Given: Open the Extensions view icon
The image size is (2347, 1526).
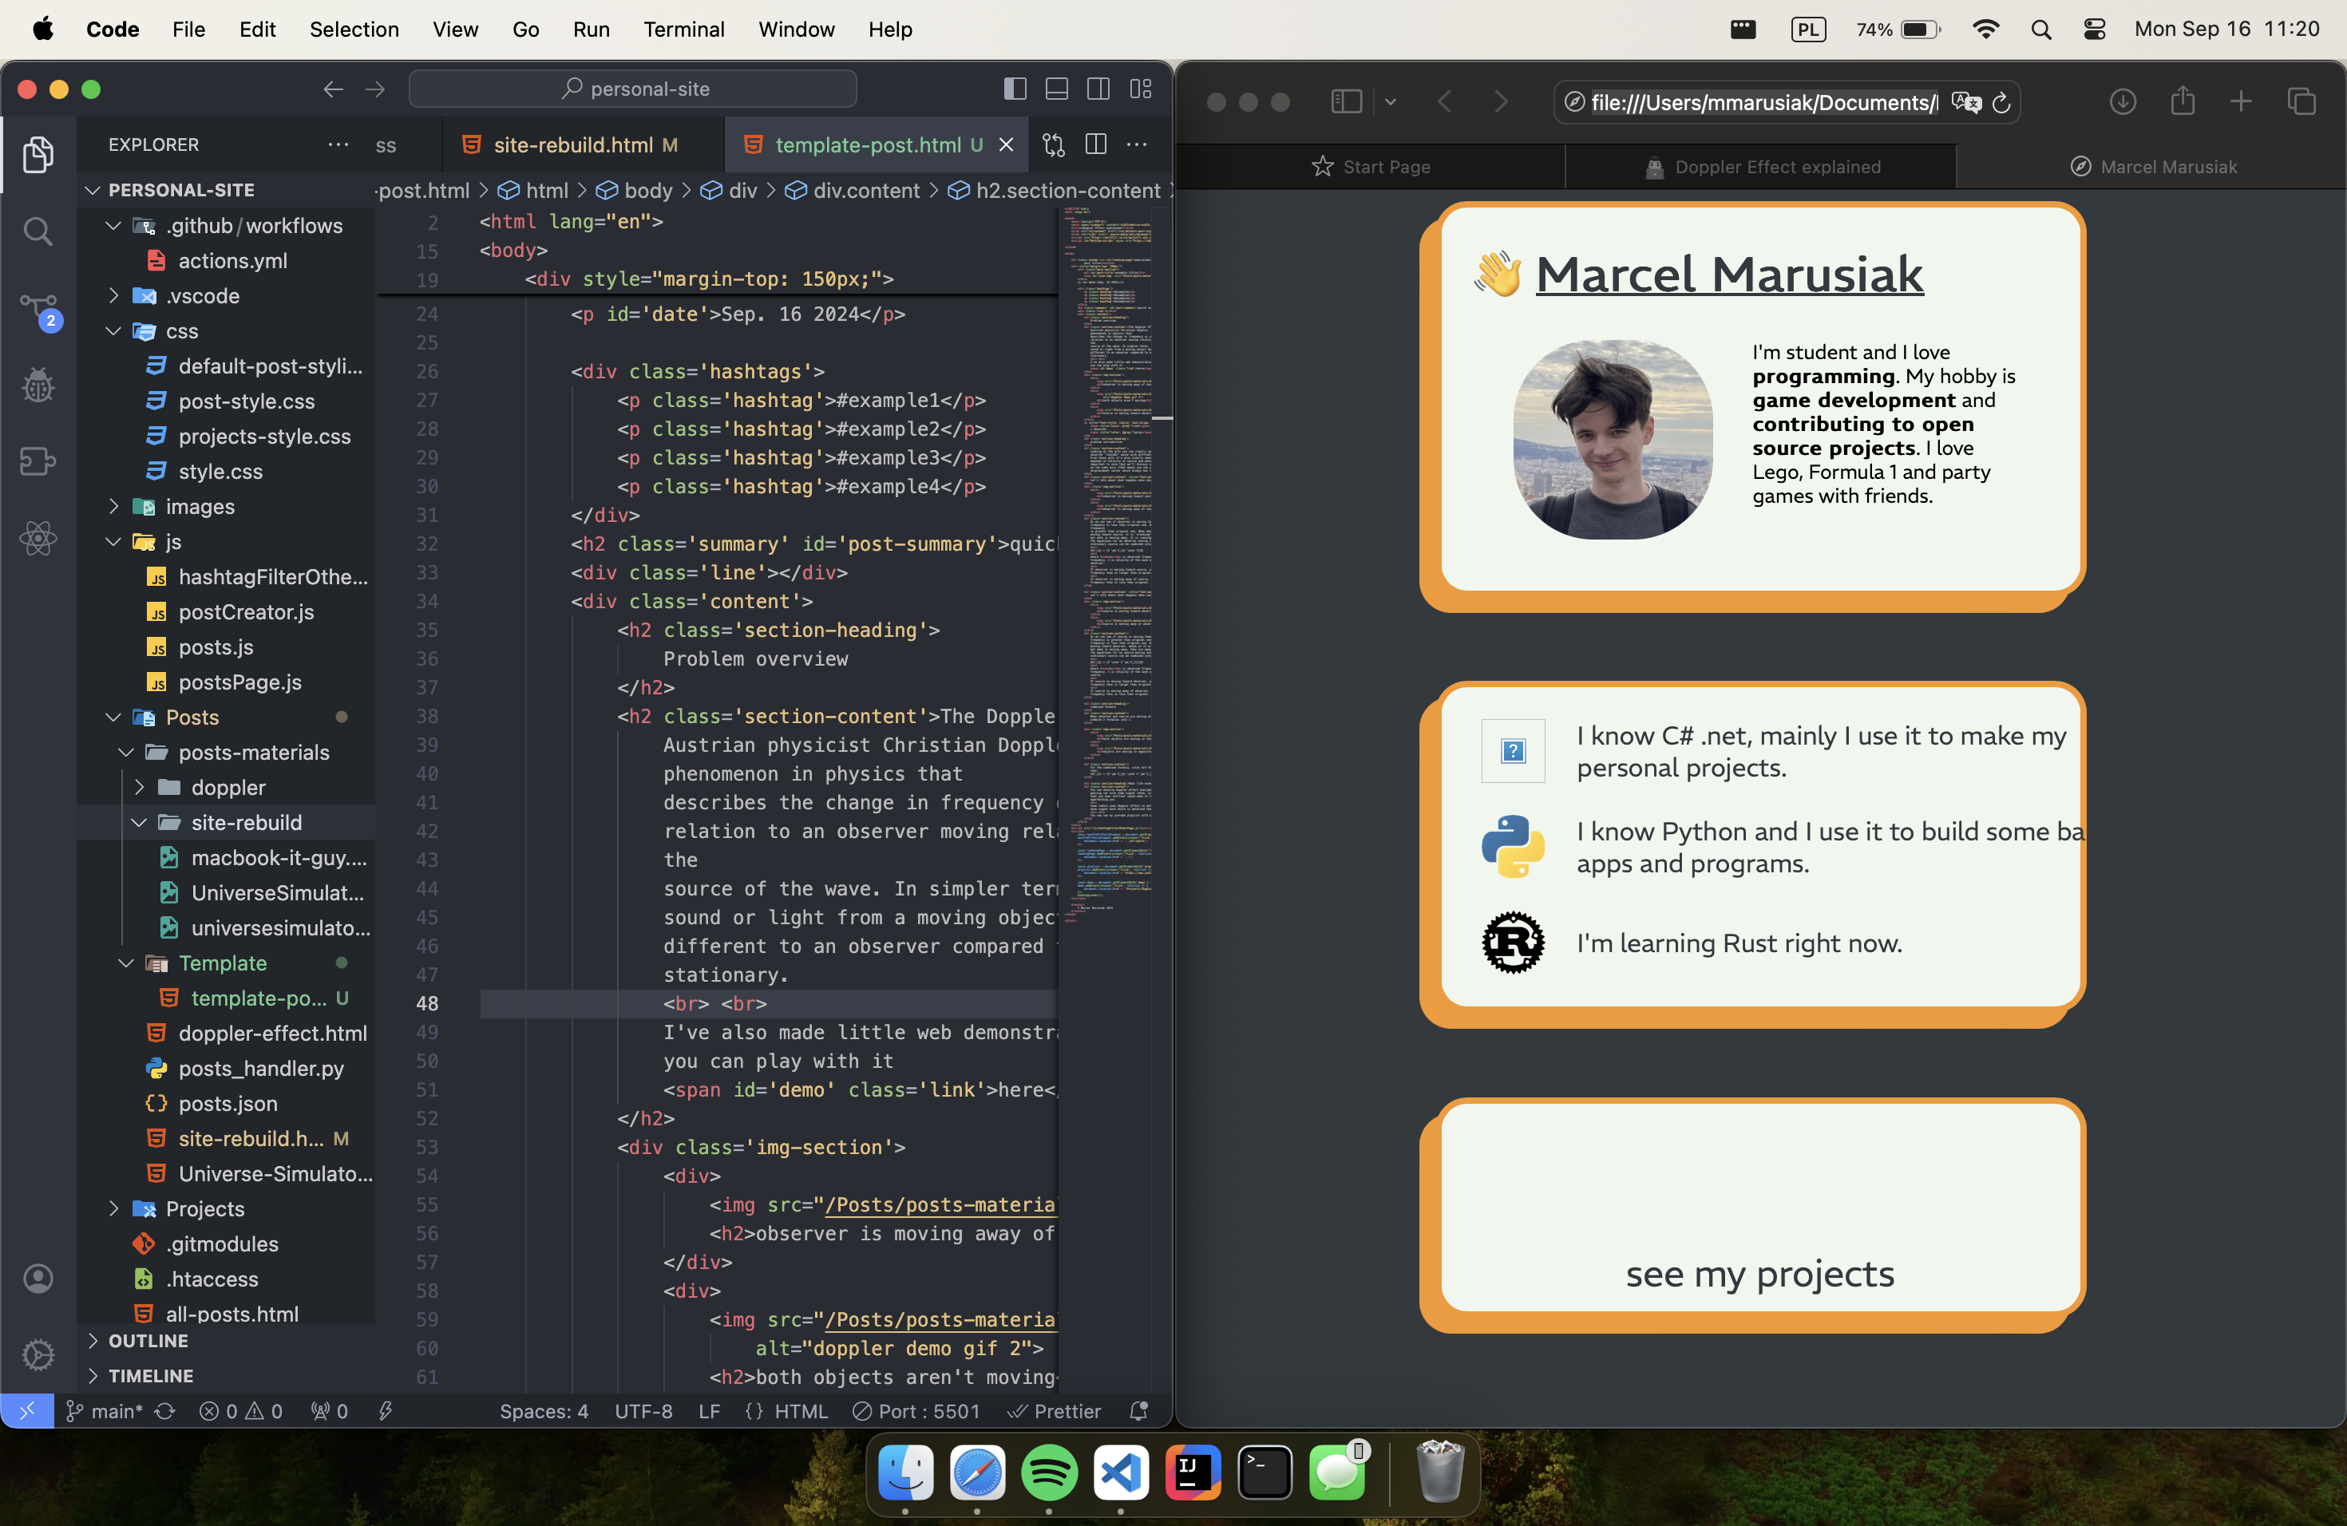Looking at the screenshot, I should [38, 461].
